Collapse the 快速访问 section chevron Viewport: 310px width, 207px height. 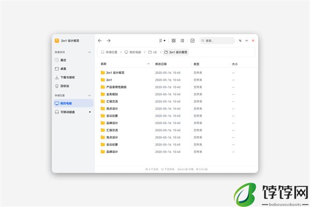point(89,52)
